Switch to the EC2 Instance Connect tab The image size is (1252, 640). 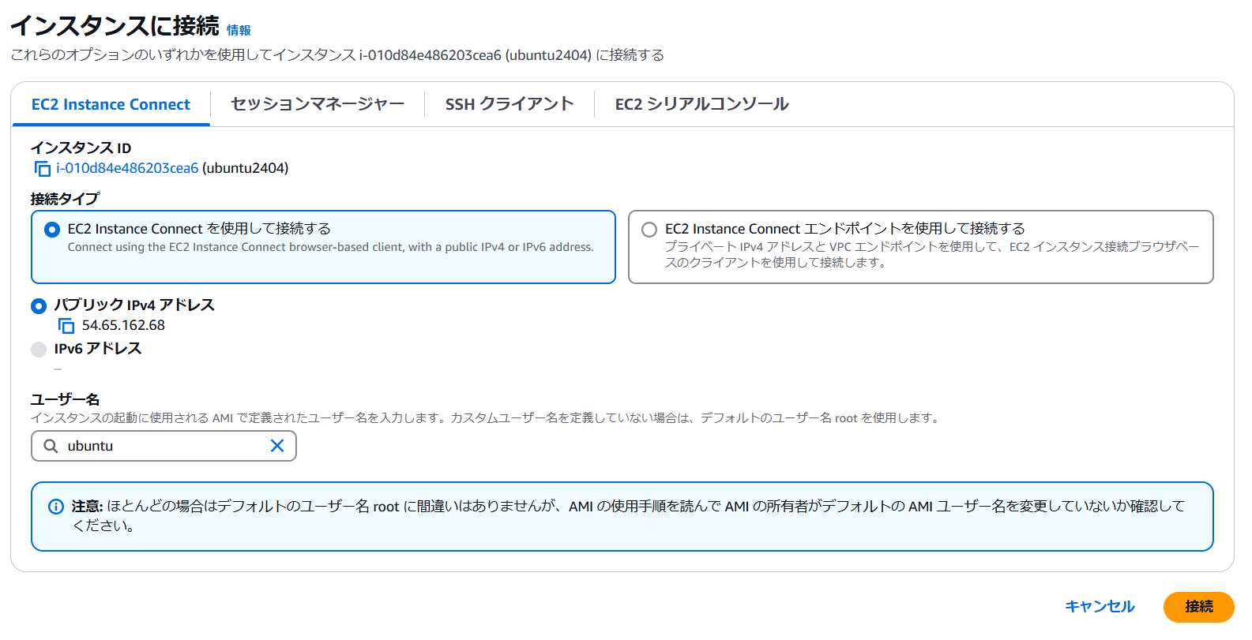[111, 105]
